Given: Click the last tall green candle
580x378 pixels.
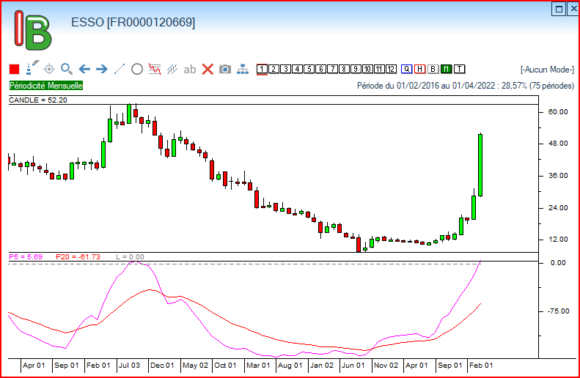Looking at the screenshot, I should [x=480, y=165].
